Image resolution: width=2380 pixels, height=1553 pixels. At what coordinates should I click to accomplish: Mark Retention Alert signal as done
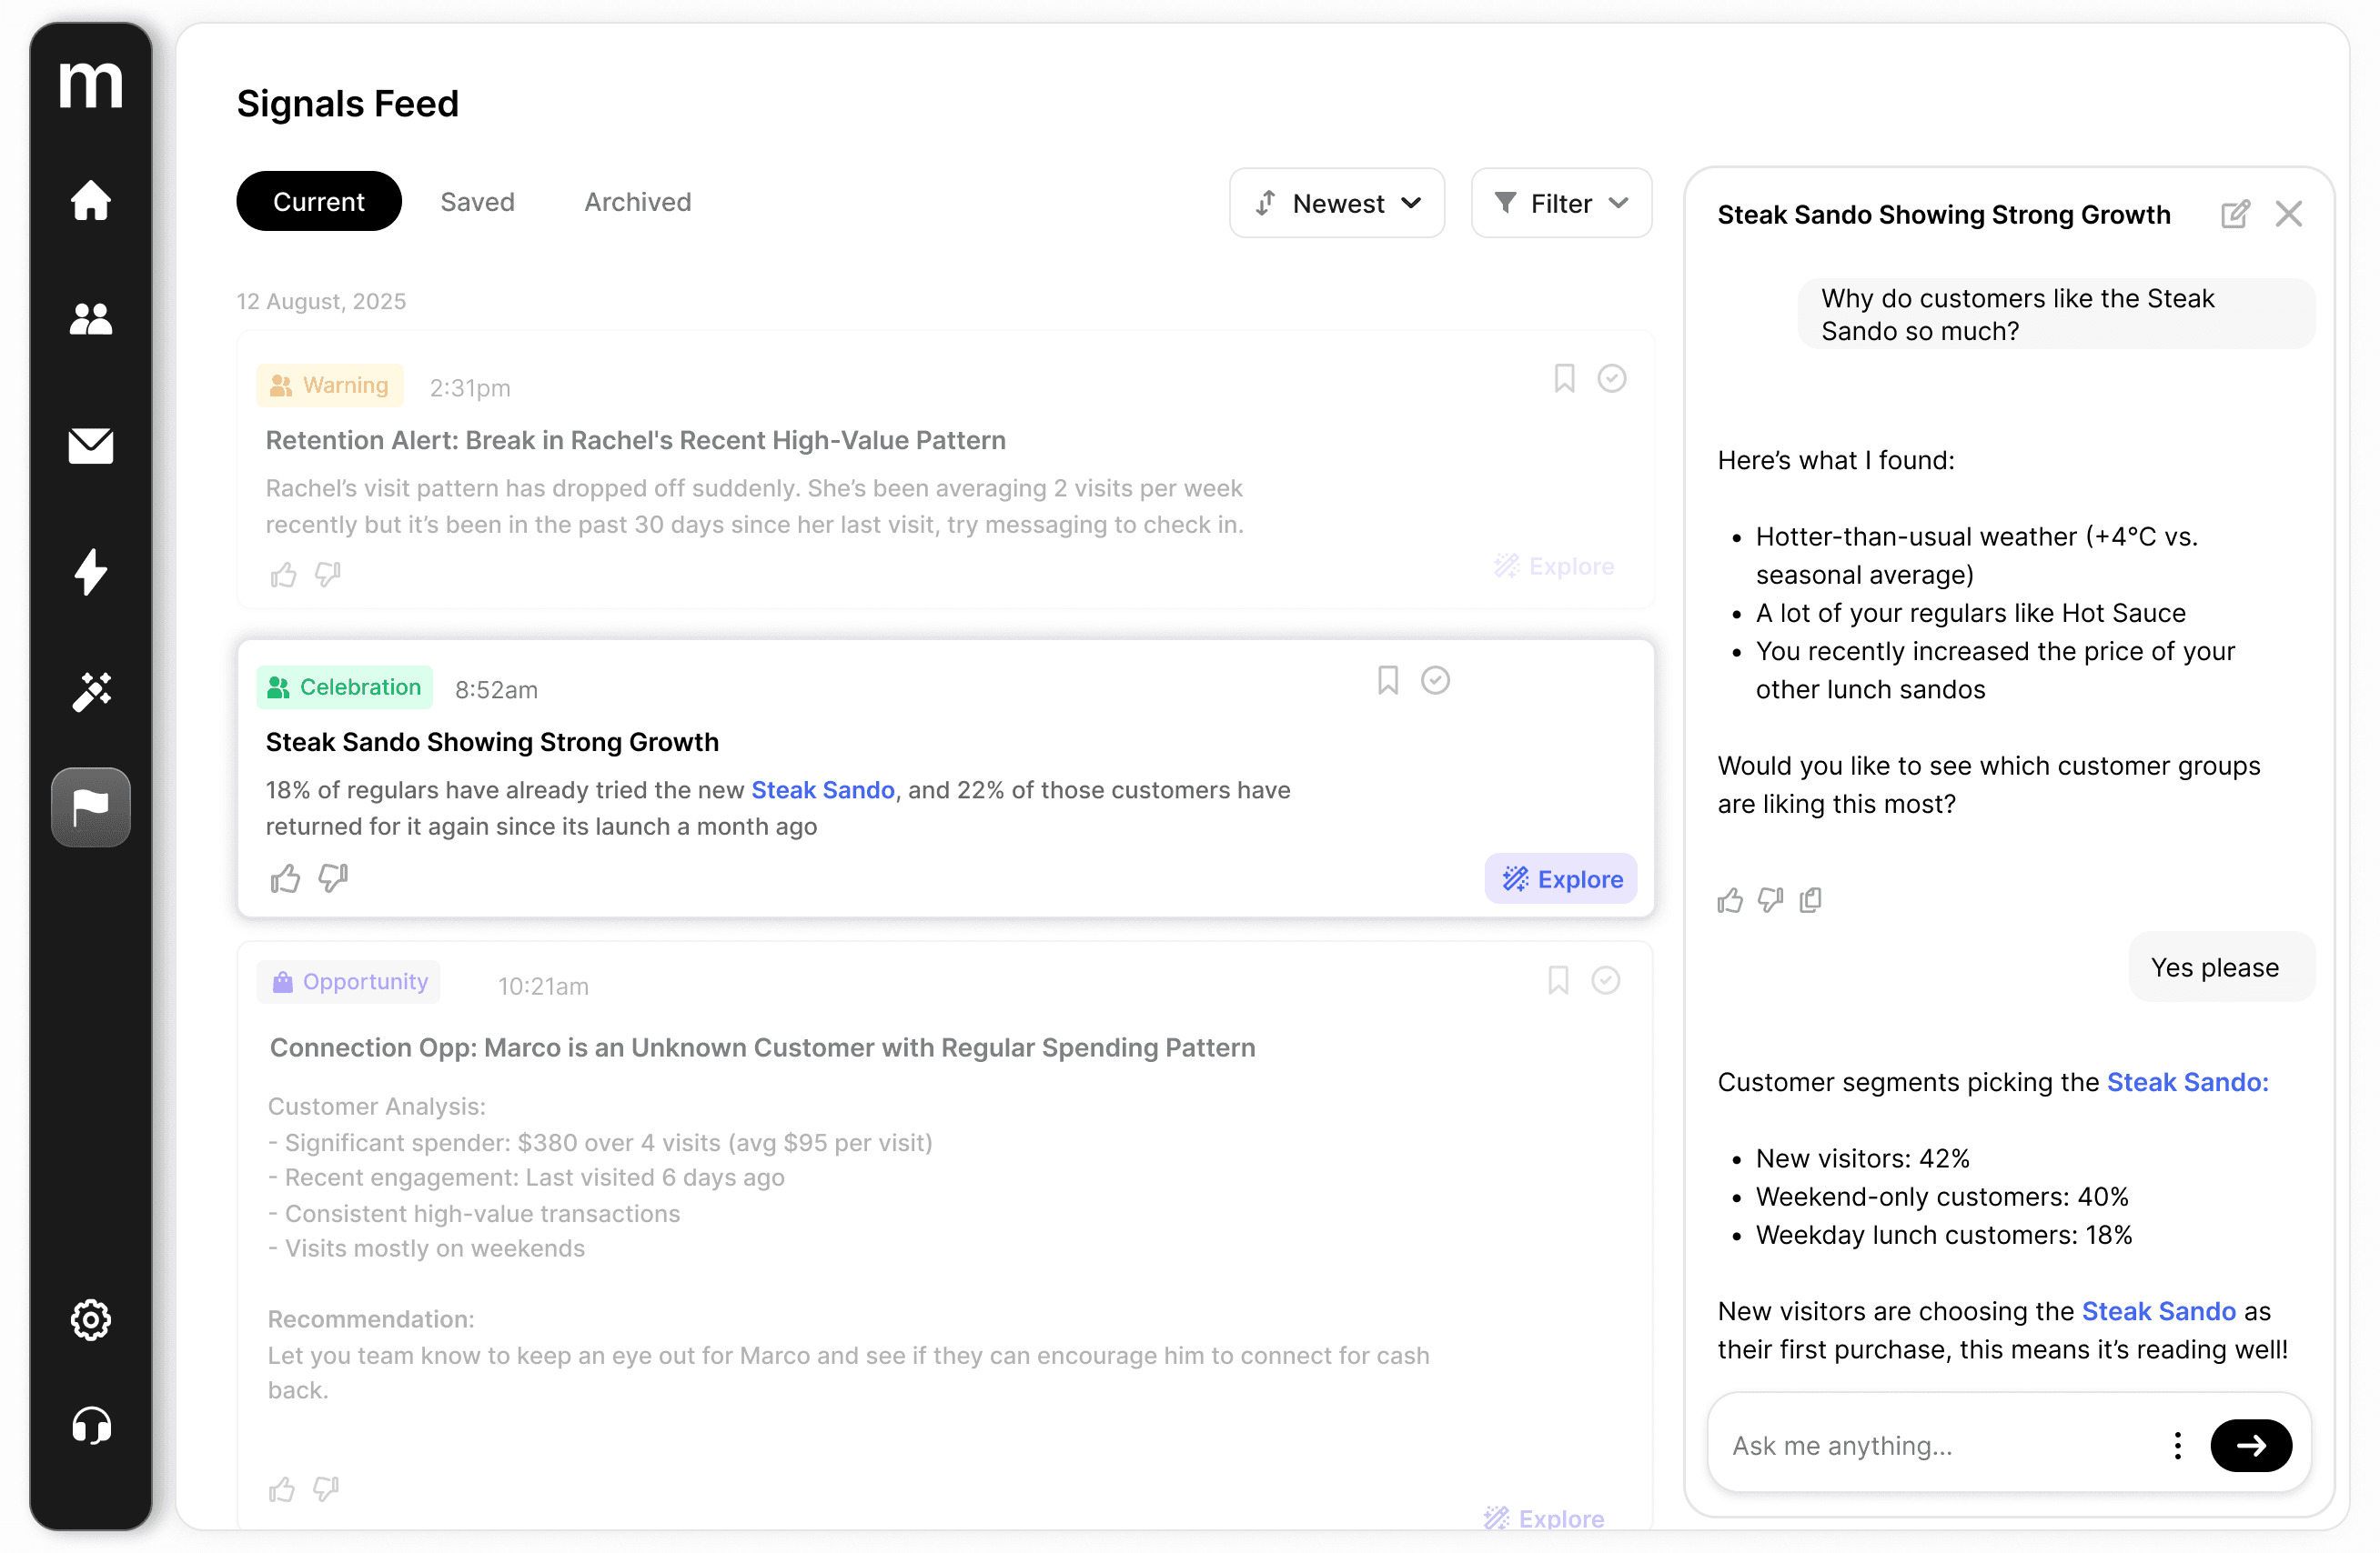pyautogui.click(x=1611, y=379)
